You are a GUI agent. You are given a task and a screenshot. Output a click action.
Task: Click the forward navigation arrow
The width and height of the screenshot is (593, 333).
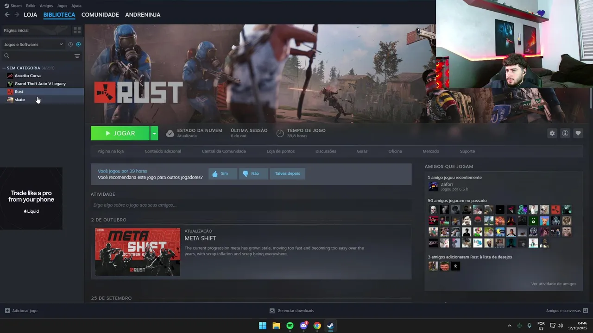coord(17,15)
